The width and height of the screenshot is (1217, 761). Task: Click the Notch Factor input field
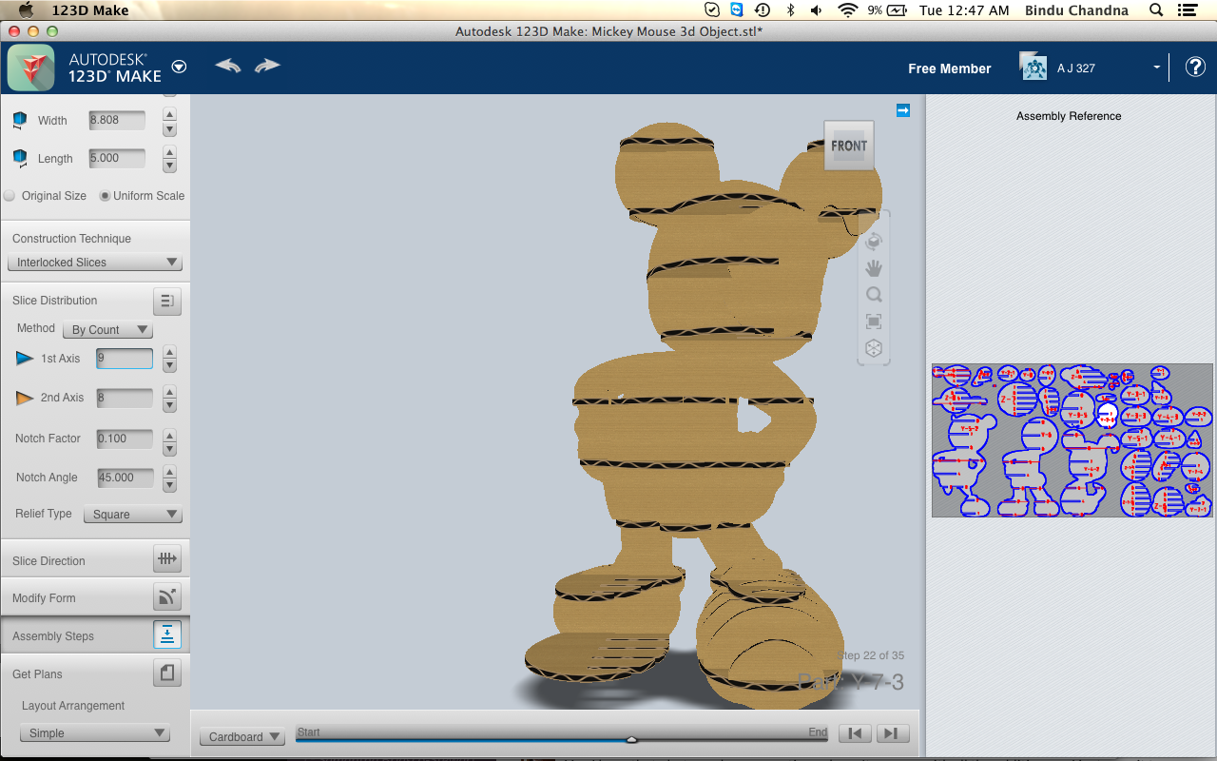click(124, 439)
